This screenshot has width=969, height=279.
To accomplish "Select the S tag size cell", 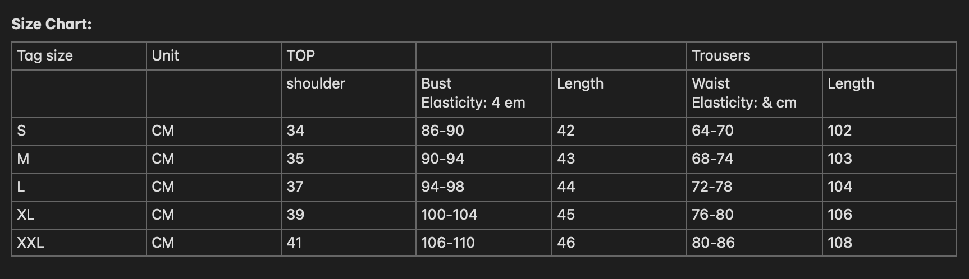I will coord(21,131).
